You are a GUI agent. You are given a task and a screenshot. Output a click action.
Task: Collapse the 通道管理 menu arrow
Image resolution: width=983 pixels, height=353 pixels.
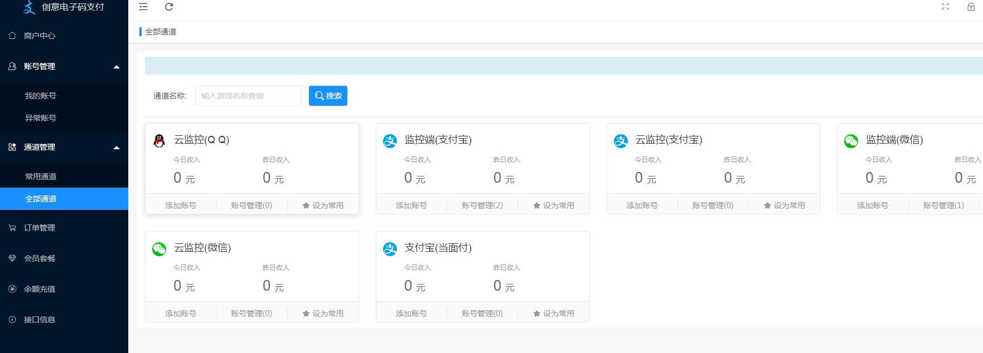point(117,148)
